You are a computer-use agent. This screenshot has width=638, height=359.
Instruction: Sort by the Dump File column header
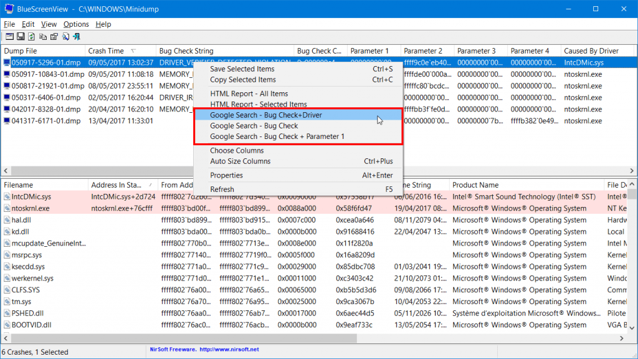coord(43,51)
